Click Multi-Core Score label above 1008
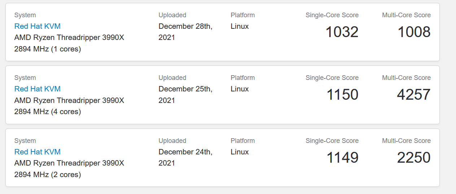Viewport: 456px width, 194px height. click(406, 15)
